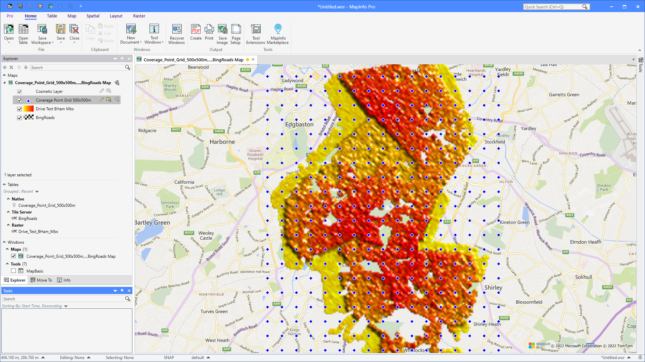This screenshot has height=362, width=645.
Task: Collapse the Native tables group
Action: coord(8,199)
